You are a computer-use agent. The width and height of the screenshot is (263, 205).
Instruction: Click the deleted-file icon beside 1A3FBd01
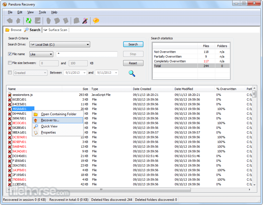click(10, 170)
